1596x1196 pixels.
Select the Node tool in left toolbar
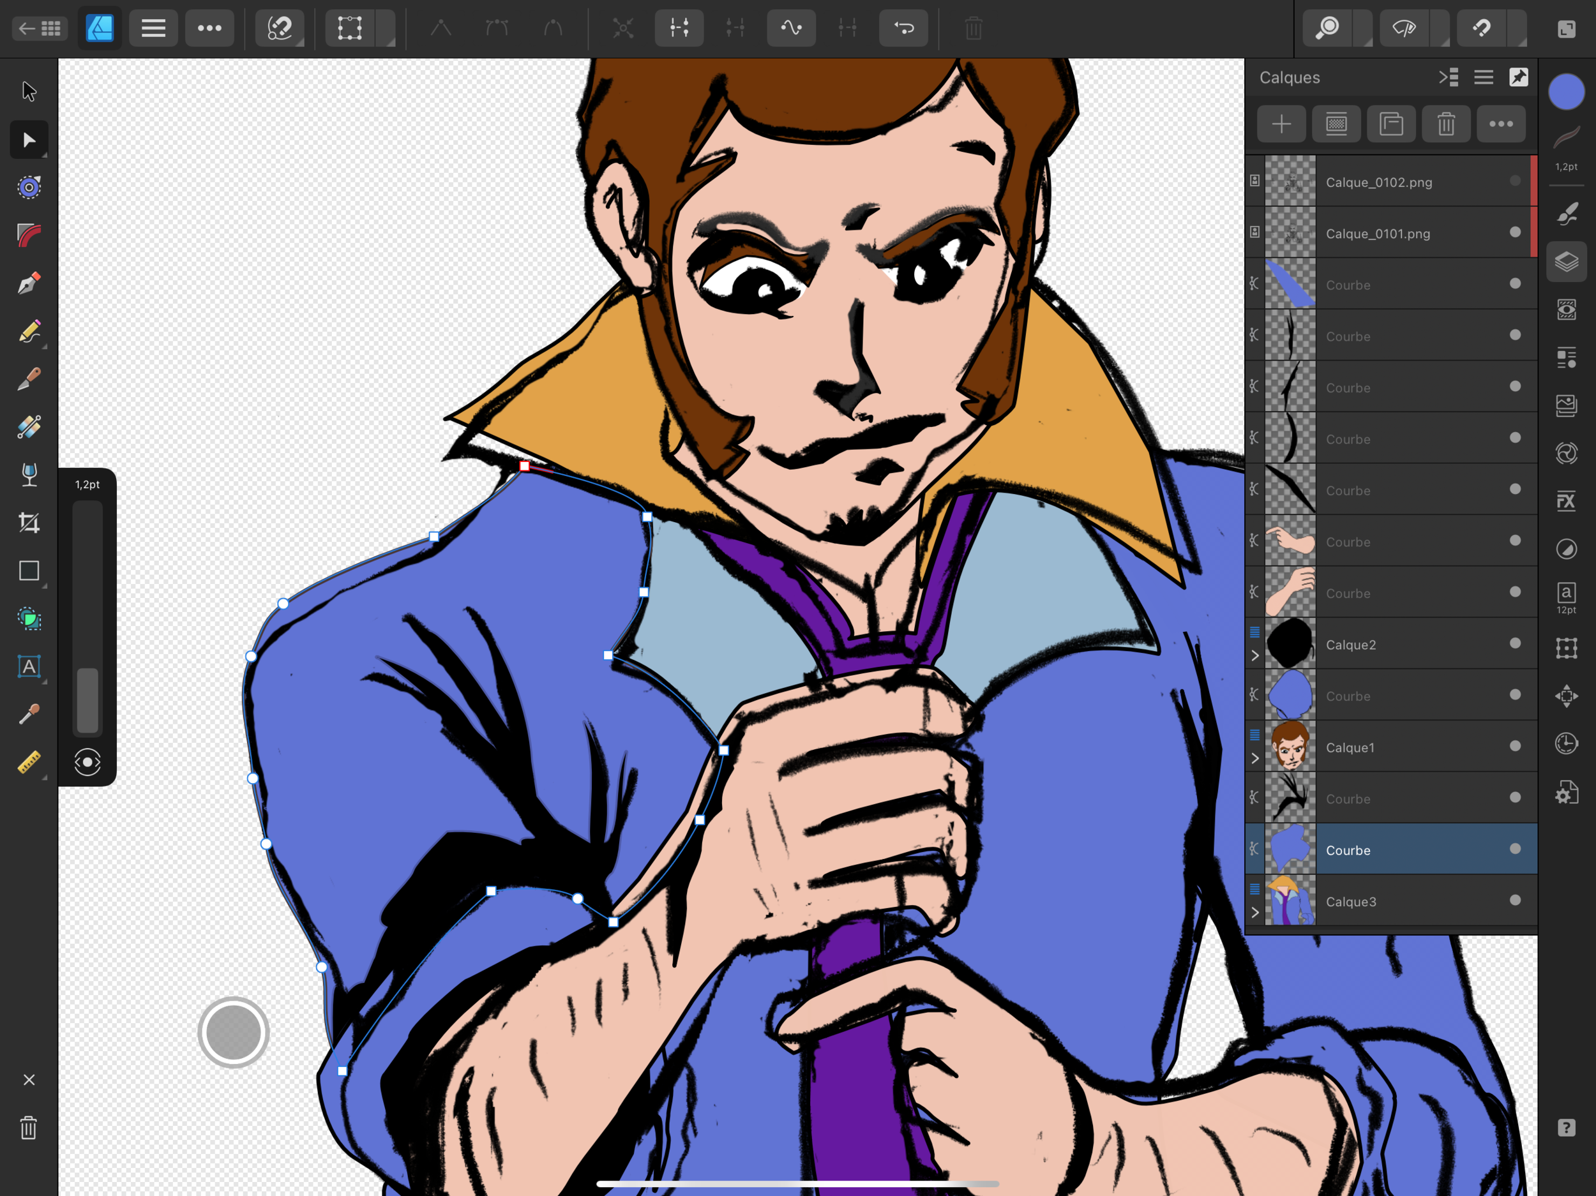click(29, 139)
